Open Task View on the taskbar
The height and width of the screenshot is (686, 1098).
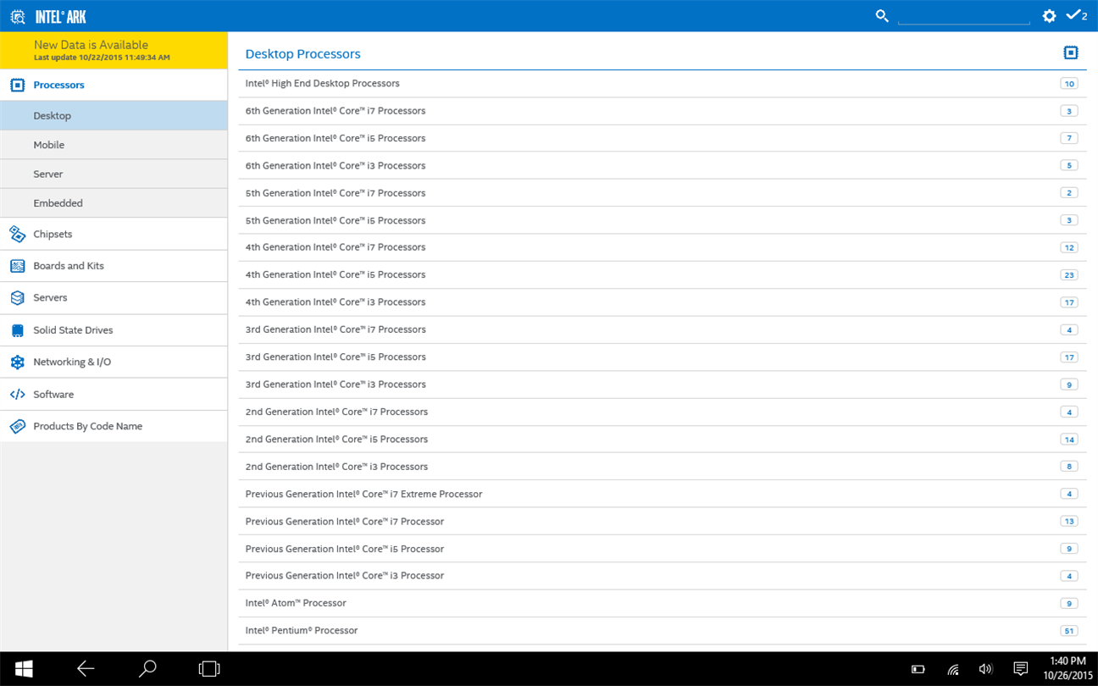coord(208,668)
